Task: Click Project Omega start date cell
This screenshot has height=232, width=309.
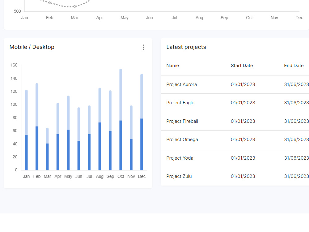Action: [243, 140]
